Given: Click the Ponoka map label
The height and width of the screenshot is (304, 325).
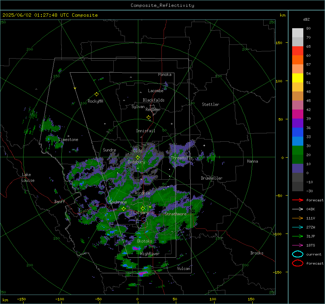Looking at the screenshot, I should click(165, 74).
